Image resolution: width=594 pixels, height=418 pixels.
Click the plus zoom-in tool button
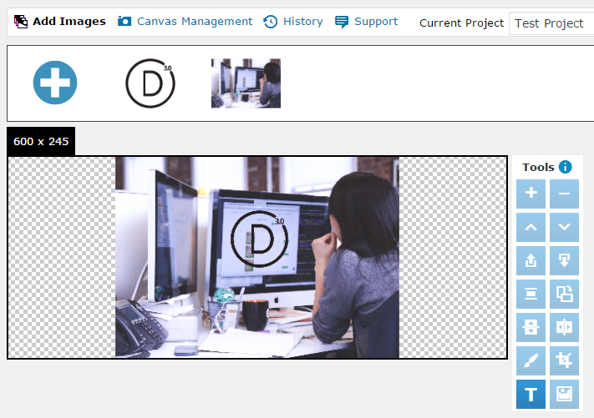click(531, 194)
